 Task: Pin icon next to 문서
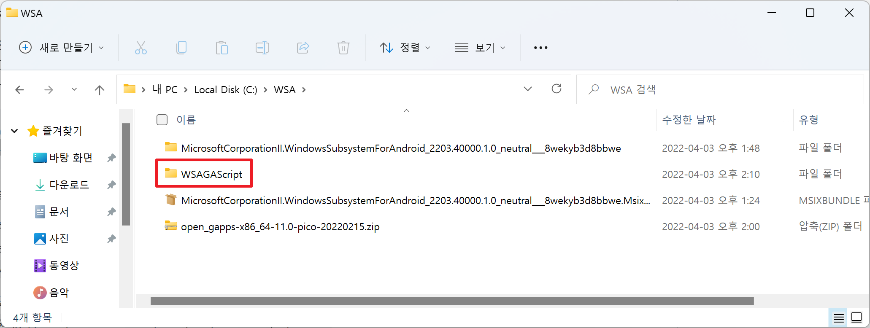(x=111, y=212)
